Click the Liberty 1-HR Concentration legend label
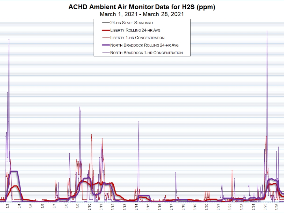This screenshot has width=284, height=213. pyautogui.click(x=137, y=38)
